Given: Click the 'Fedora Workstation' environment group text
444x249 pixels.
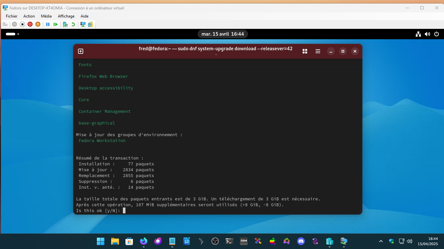Looking at the screenshot, I should (x=102, y=141).
